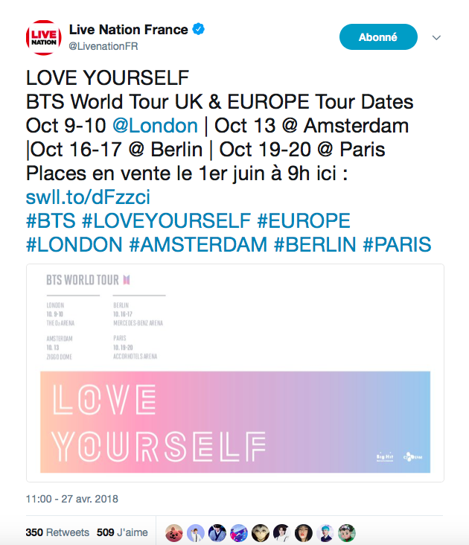The width and height of the screenshot is (469, 545).
Task: Open the red bear cartoon liker avatar
Action: [173, 532]
